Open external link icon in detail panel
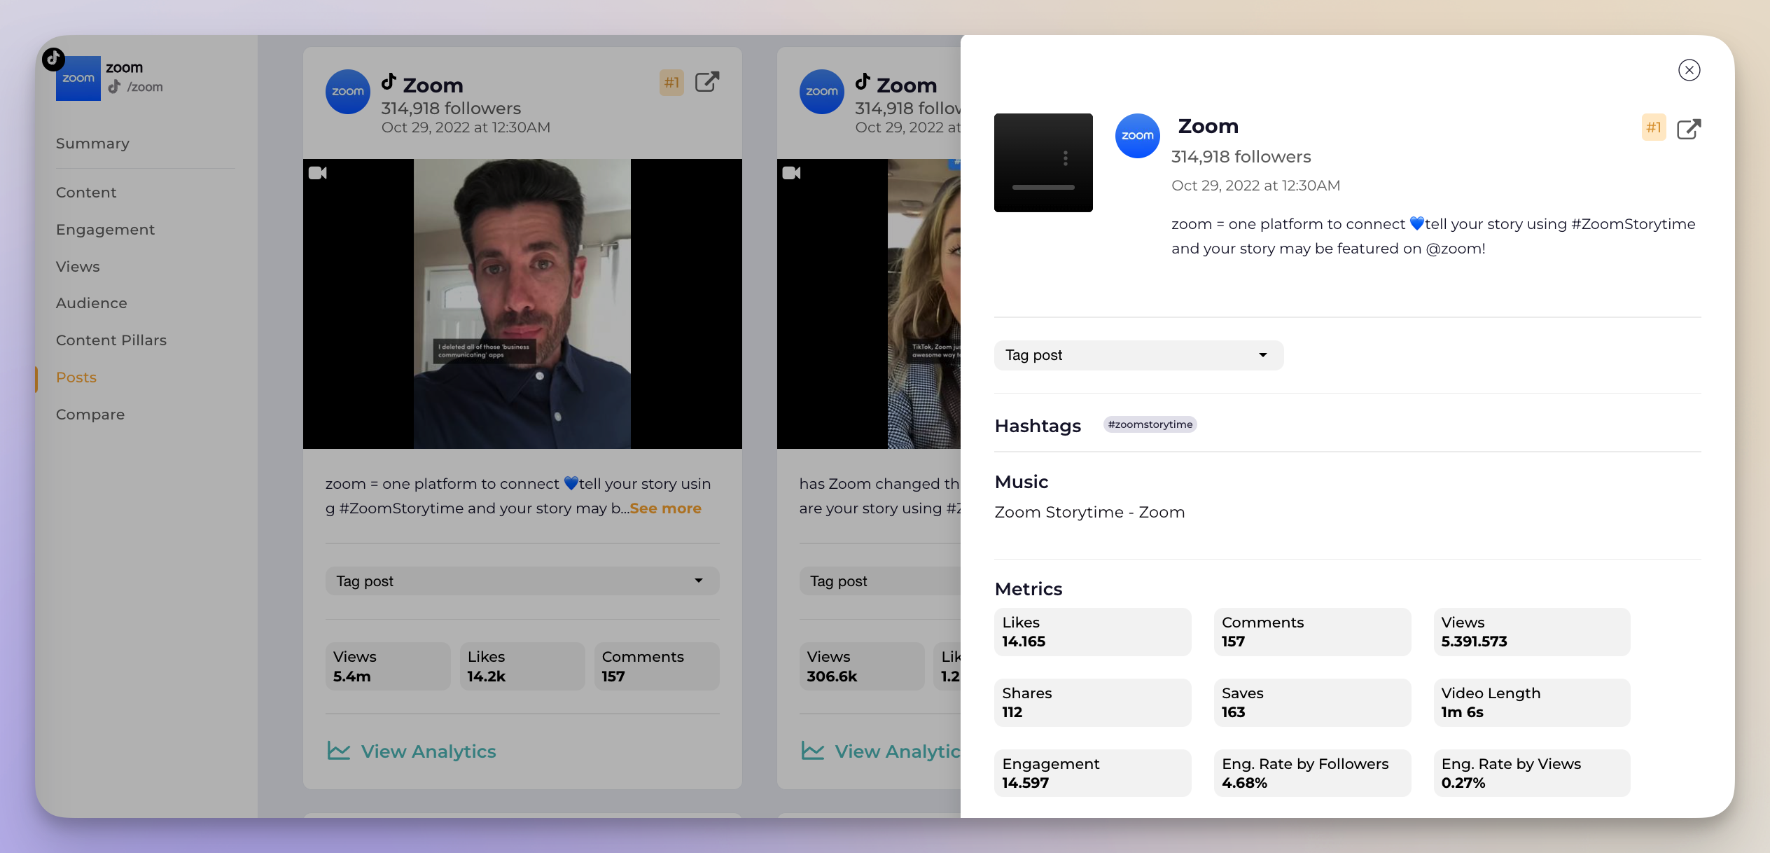 (1689, 129)
